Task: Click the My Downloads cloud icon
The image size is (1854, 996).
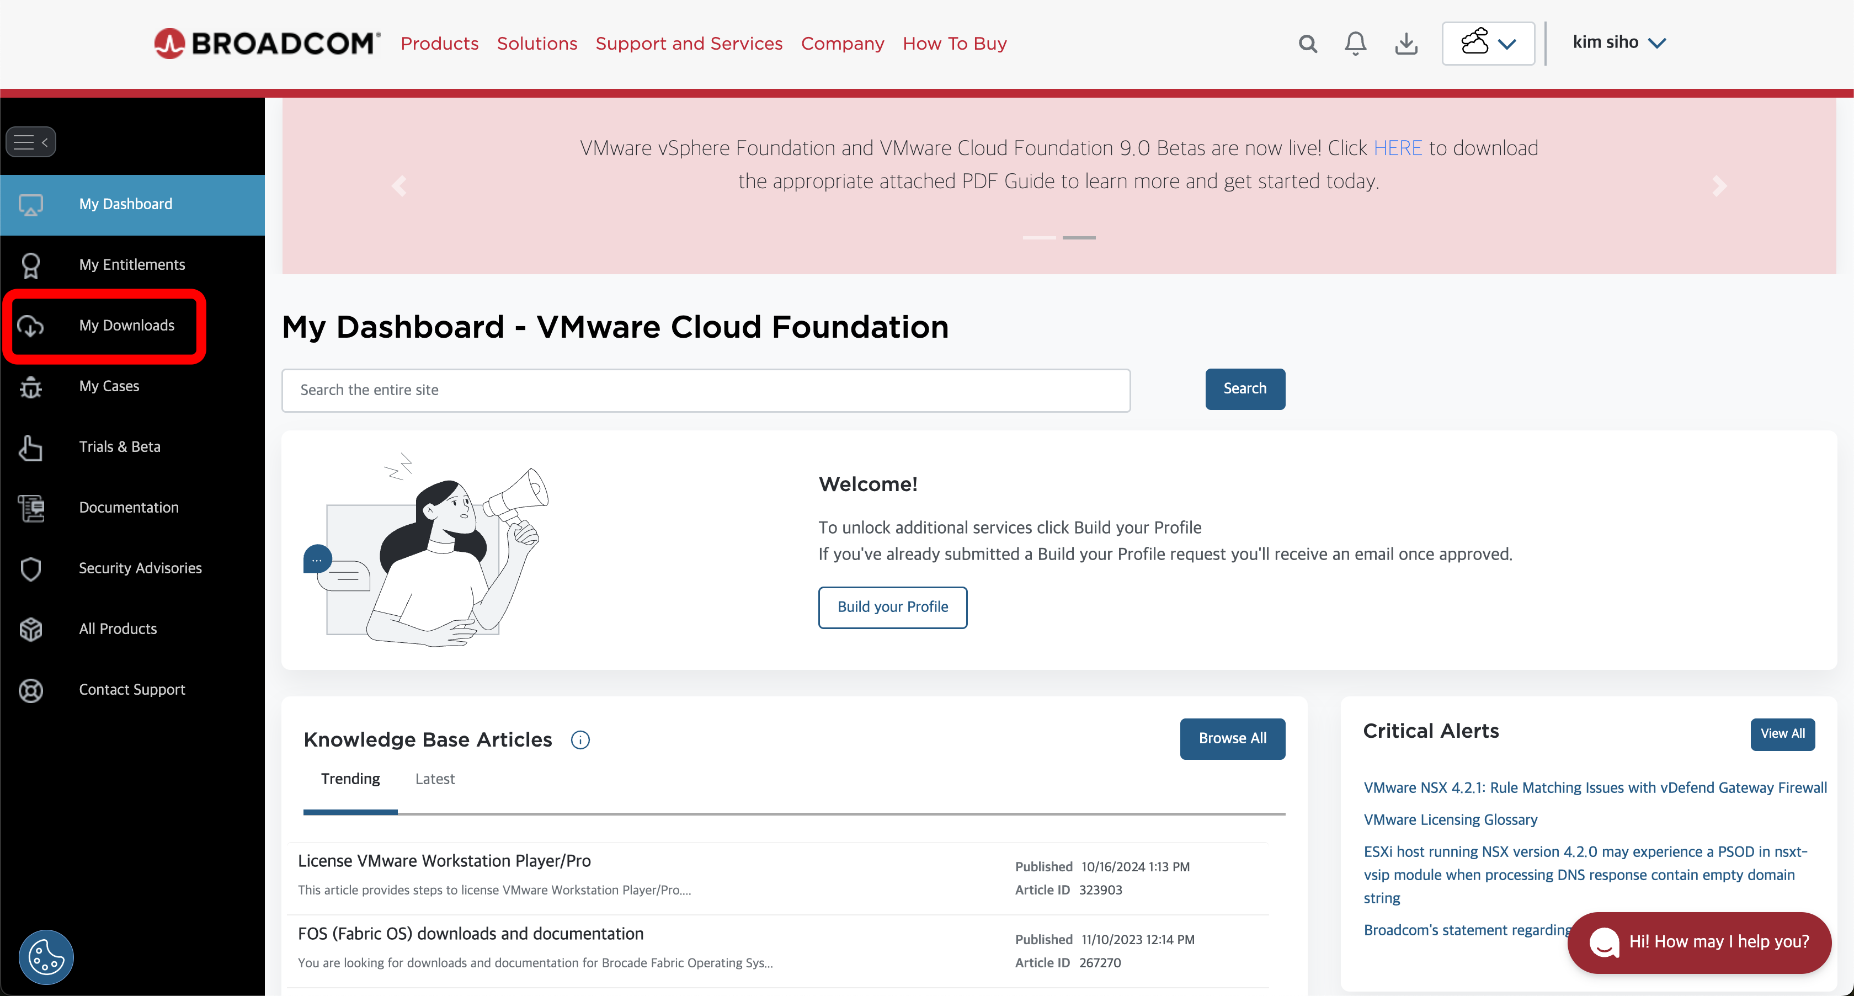Action: (x=30, y=326)
